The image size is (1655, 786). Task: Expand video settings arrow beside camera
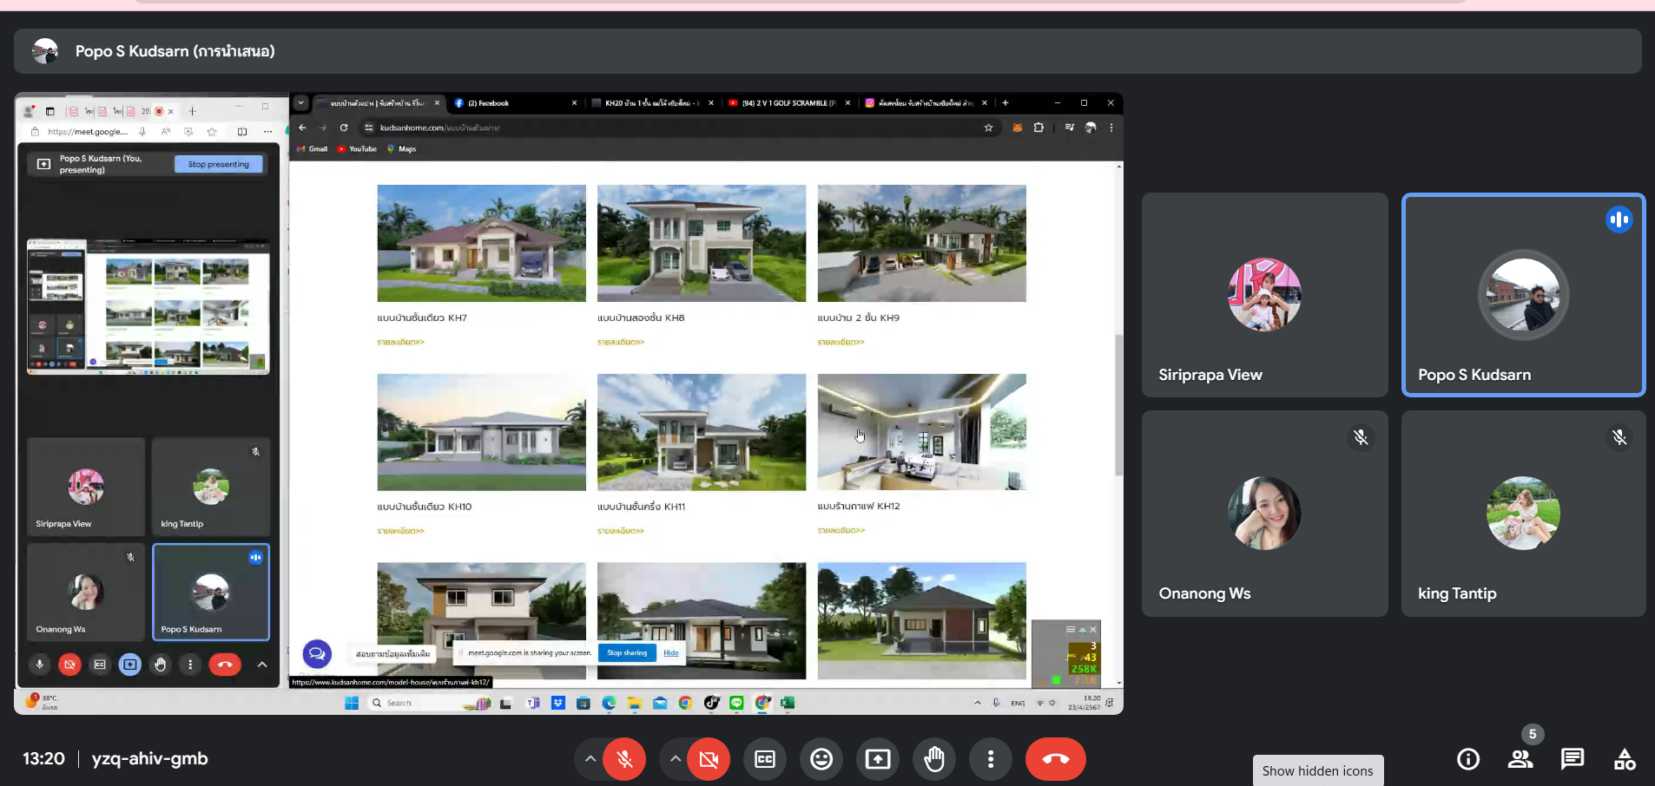point(675,759)
